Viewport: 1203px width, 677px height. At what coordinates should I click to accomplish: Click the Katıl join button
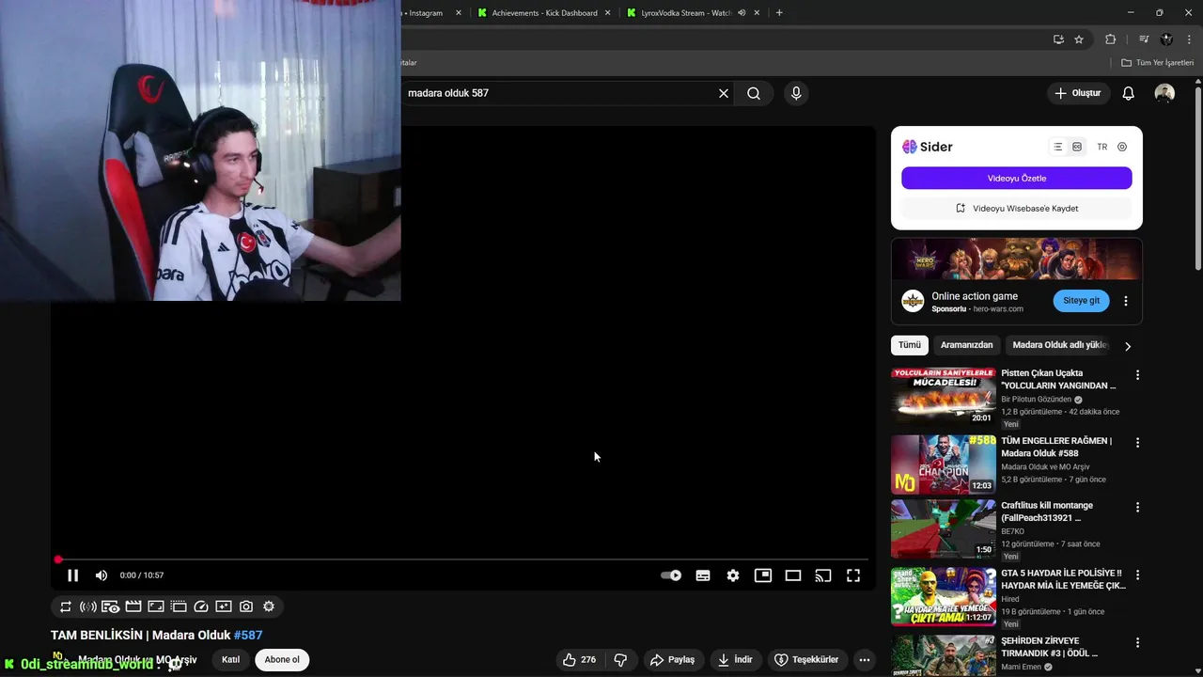point(230,660)
